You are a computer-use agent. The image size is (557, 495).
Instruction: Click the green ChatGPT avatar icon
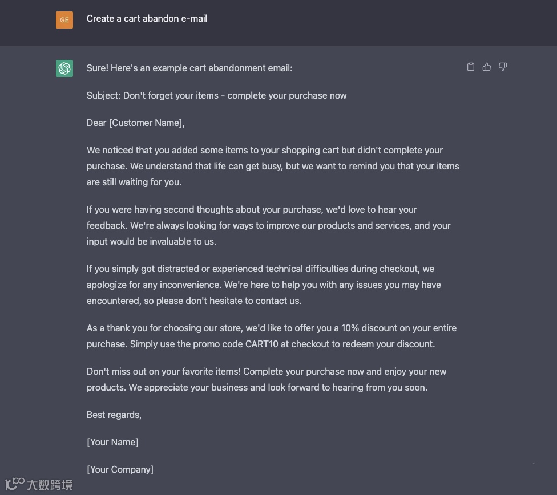click(x=64, y=68)
